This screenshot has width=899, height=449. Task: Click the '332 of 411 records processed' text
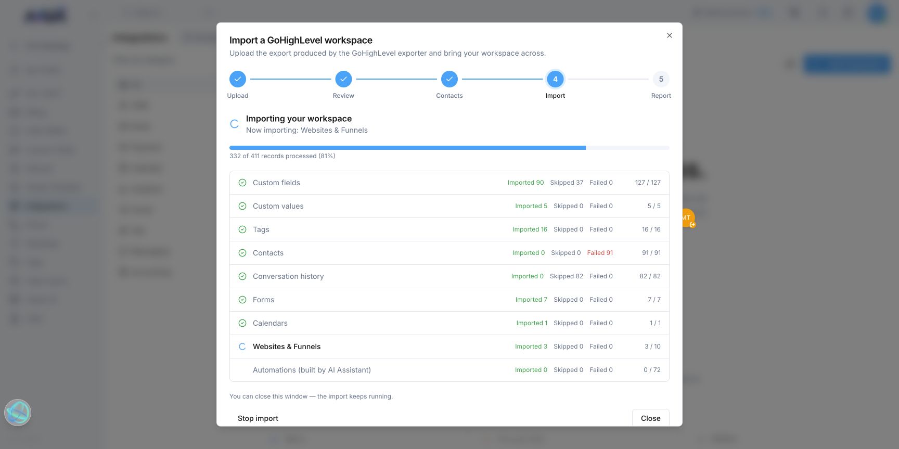tap(282, 156)
